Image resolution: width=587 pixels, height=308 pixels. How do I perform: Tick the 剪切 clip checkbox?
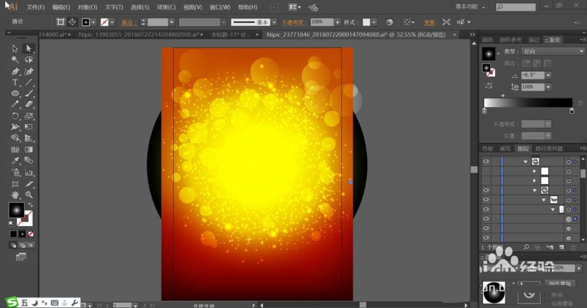(x=548, y=295)
